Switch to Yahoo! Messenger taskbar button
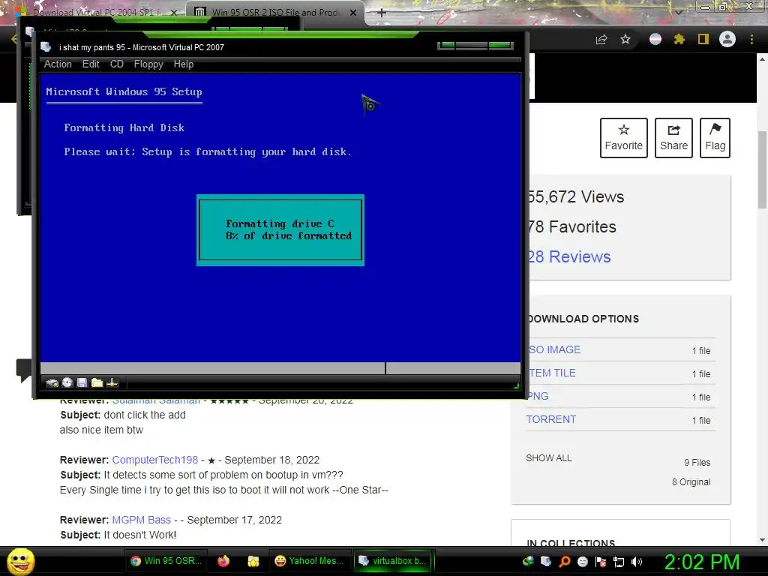Viewport: 768px width, 576px height. tap(310, 561)
